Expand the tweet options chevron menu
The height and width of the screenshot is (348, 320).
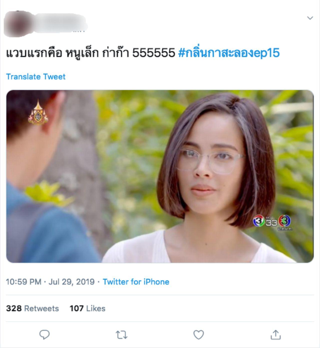point(310,18)
